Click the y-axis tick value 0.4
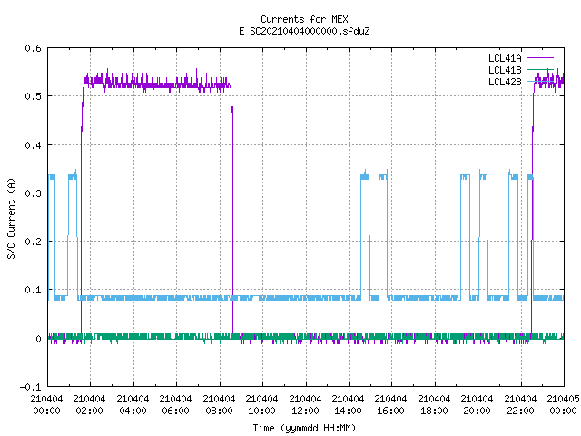Image resolution: width=581 pixels, height=436 pixels. tap(33, 145)
